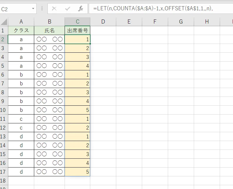Image resolution: width=233 pixels, height=189 pixels.
Task: Select row 18 header
Action: pos(4,181)
